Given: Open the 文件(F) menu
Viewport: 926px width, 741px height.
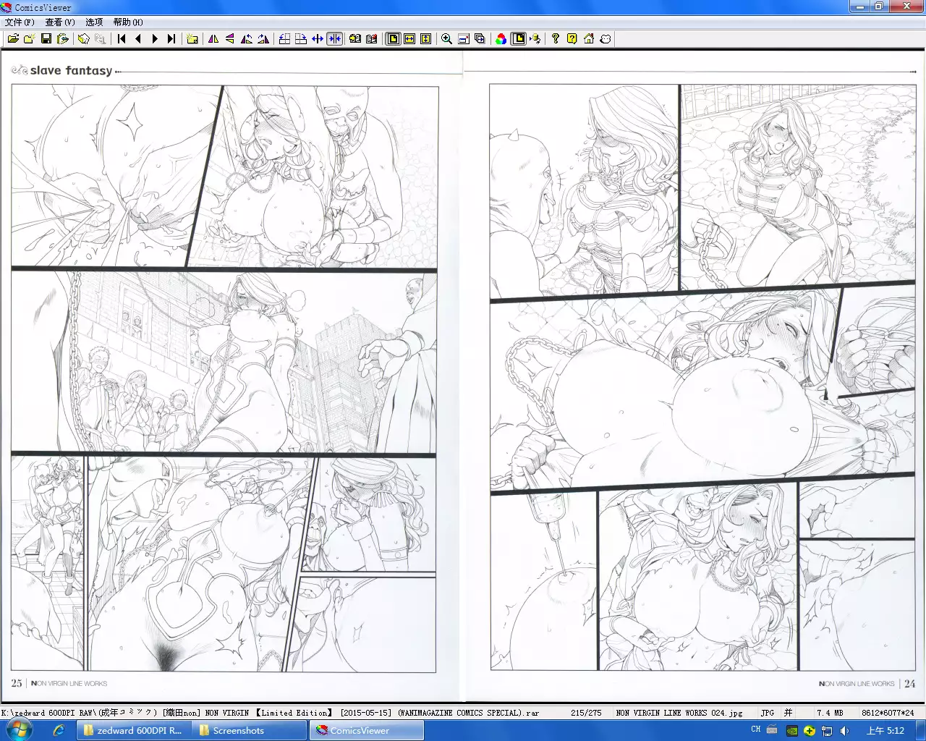Looking at the screenshot, I should [20, 22].
